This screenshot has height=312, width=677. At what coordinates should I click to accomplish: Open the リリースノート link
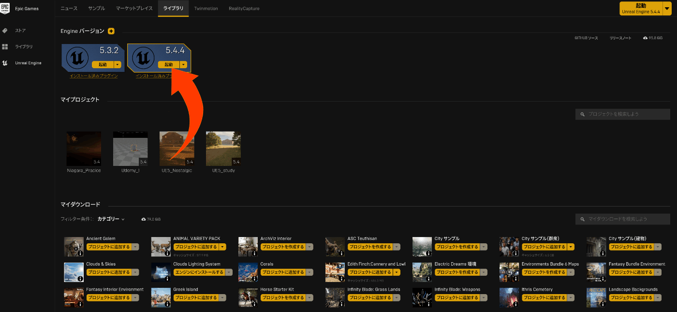(x=620, y=38)
